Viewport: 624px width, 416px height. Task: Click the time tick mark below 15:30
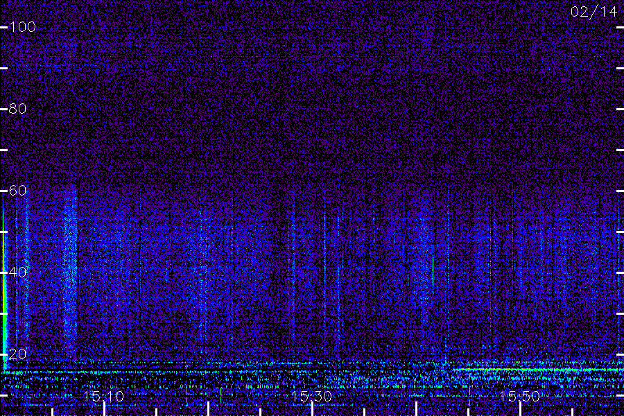tap(313, 409)
